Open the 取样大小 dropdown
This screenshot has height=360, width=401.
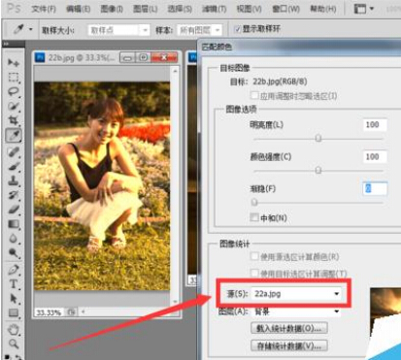(x=118, y=30)
